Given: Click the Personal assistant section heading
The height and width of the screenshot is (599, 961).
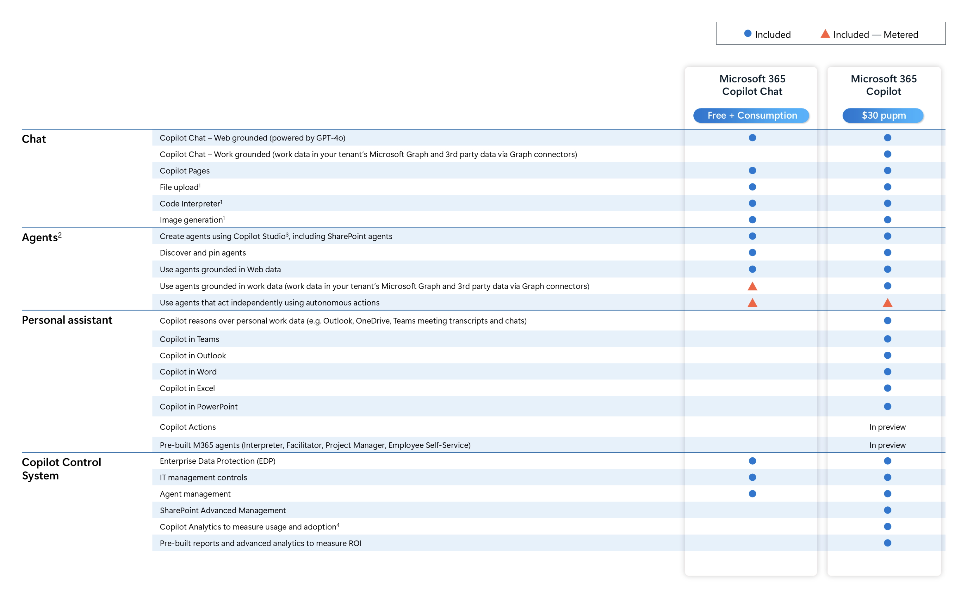Looking at the screenshot, I should tap(67, 320).
